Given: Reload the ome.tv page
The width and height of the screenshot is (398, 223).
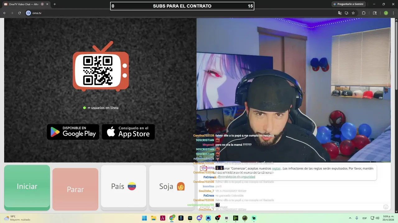Looking at the screenshot, I should (x=19, y=13).
